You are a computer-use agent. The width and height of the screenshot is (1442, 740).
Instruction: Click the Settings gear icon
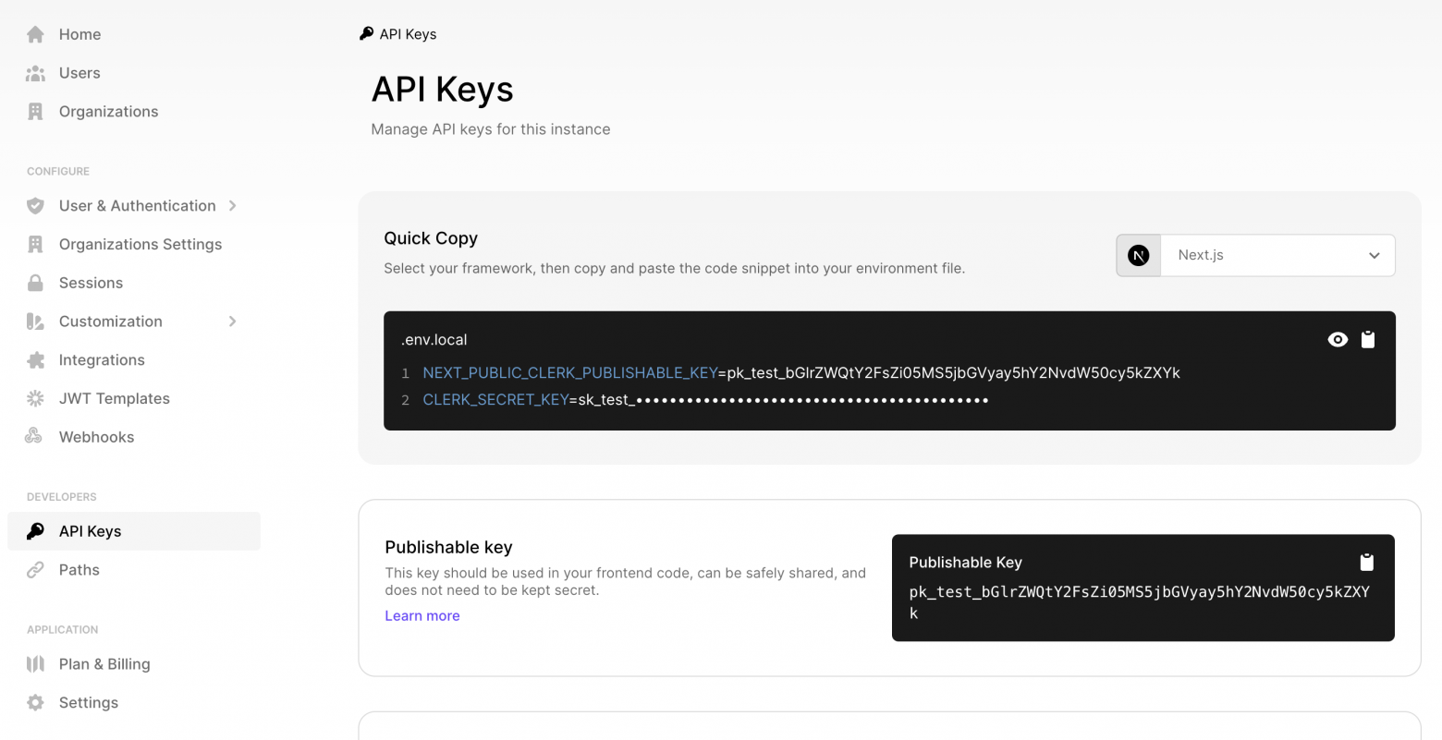(x=35, y=703)
